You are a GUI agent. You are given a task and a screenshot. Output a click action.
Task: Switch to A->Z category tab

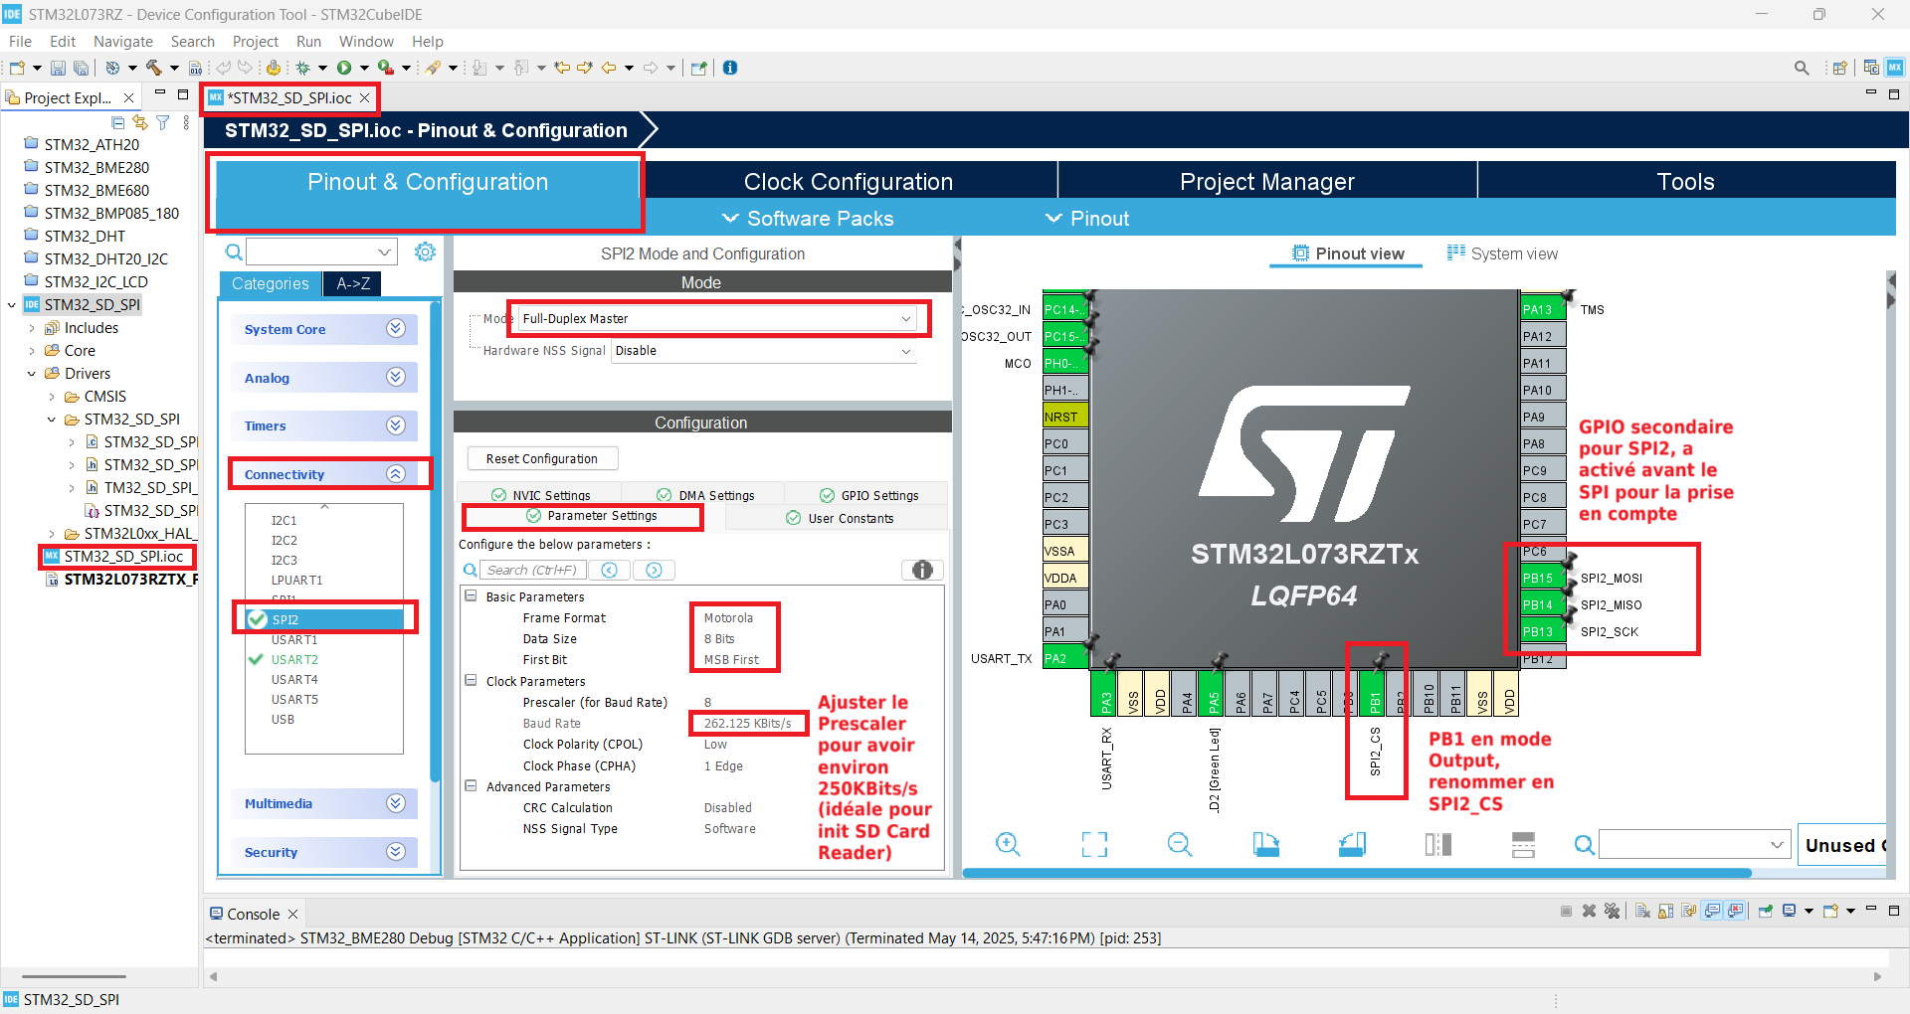353,283
